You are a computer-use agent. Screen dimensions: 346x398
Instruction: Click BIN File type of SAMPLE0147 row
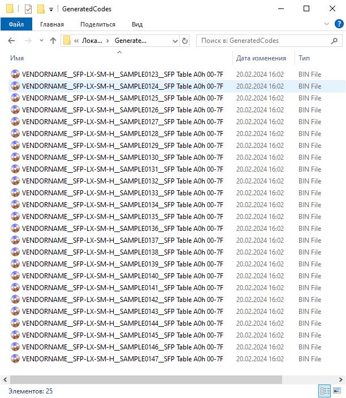point(310,359)
